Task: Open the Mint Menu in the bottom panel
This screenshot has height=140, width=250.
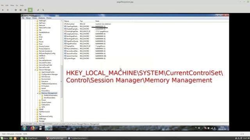Action: [4, 138]
